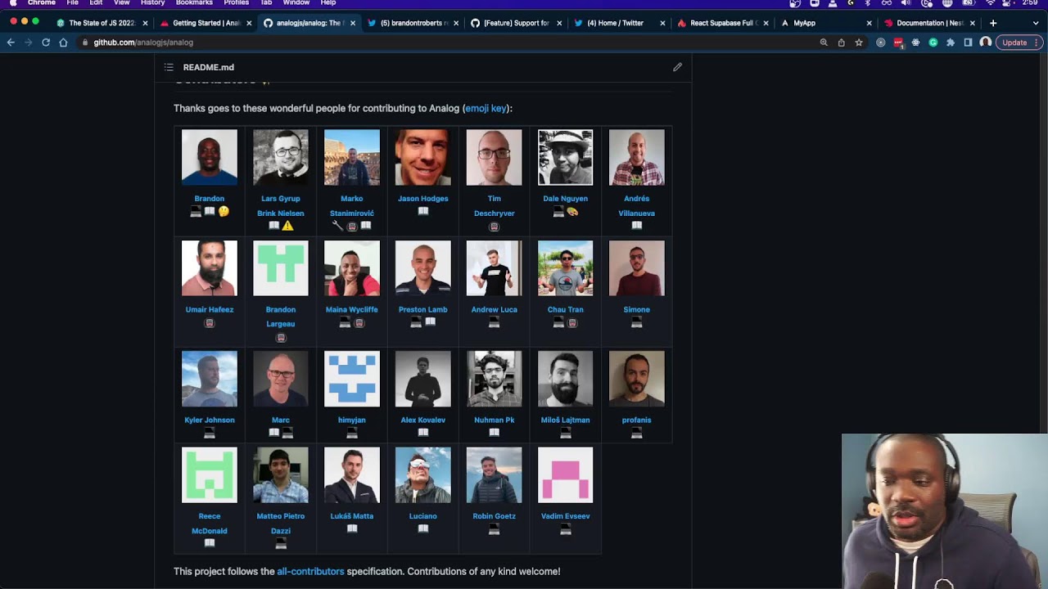The width and height of the screenshot is (1048, 589).
Task: Switch to Documentation NestJS tab
Action: click(930, 23)
